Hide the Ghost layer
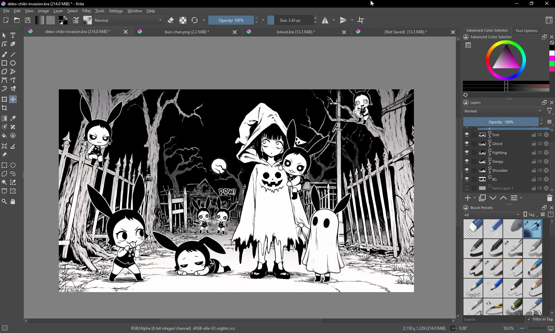The image size is (555, 333). pyautogui.click(x=466, y=143)
